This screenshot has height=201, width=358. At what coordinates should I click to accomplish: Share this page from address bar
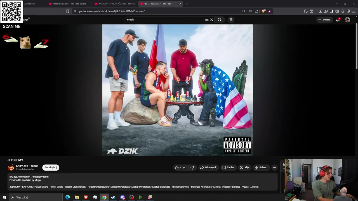point(256,11)
